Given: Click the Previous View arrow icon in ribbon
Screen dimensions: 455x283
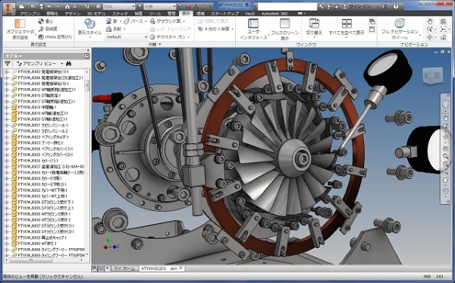Looking at the screenshot, I should tap(443, 29).
